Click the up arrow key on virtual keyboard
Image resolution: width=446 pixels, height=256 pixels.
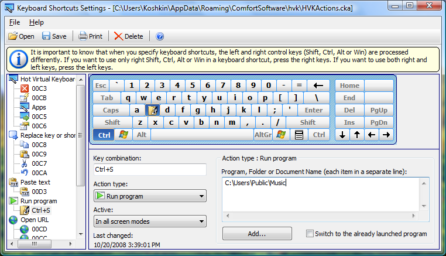click(x=357, y=135)
